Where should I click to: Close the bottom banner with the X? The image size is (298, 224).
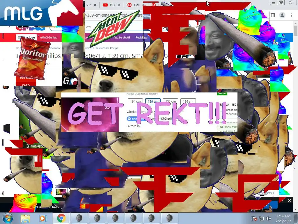click(x=290, y=200)
